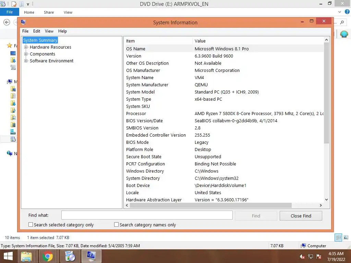This screenshot has height=263, width=351.
Task: Select the BIOS Version/Date row
Action: (x=224, y=121)
